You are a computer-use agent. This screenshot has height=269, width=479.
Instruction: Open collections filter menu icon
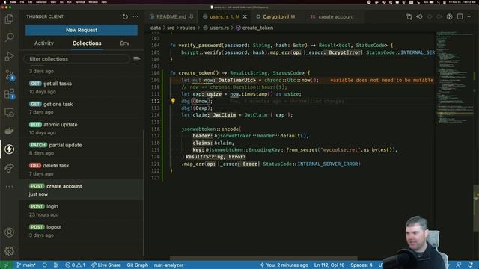(x=136, y=59)
